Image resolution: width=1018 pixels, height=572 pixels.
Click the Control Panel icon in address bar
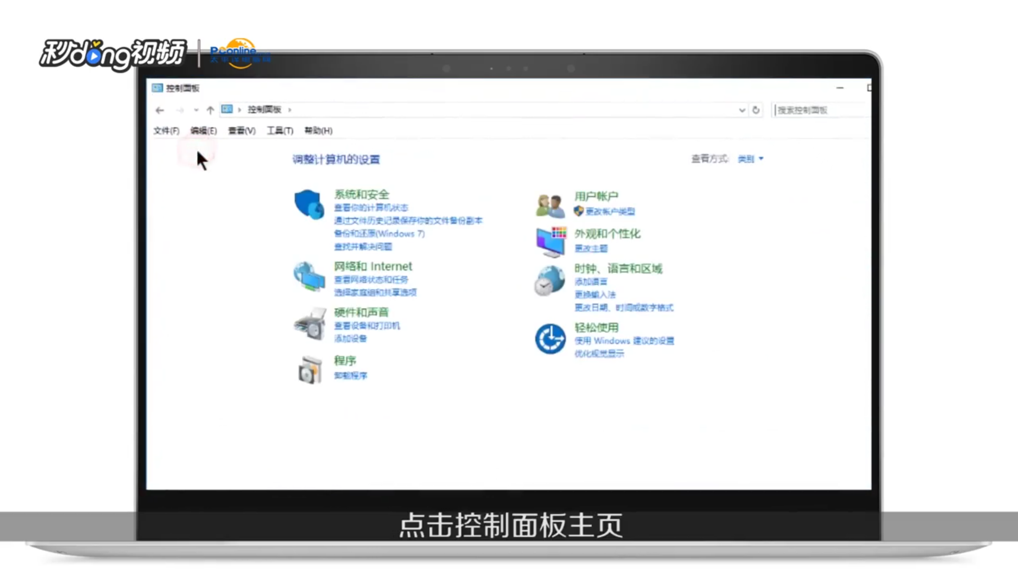227,109
